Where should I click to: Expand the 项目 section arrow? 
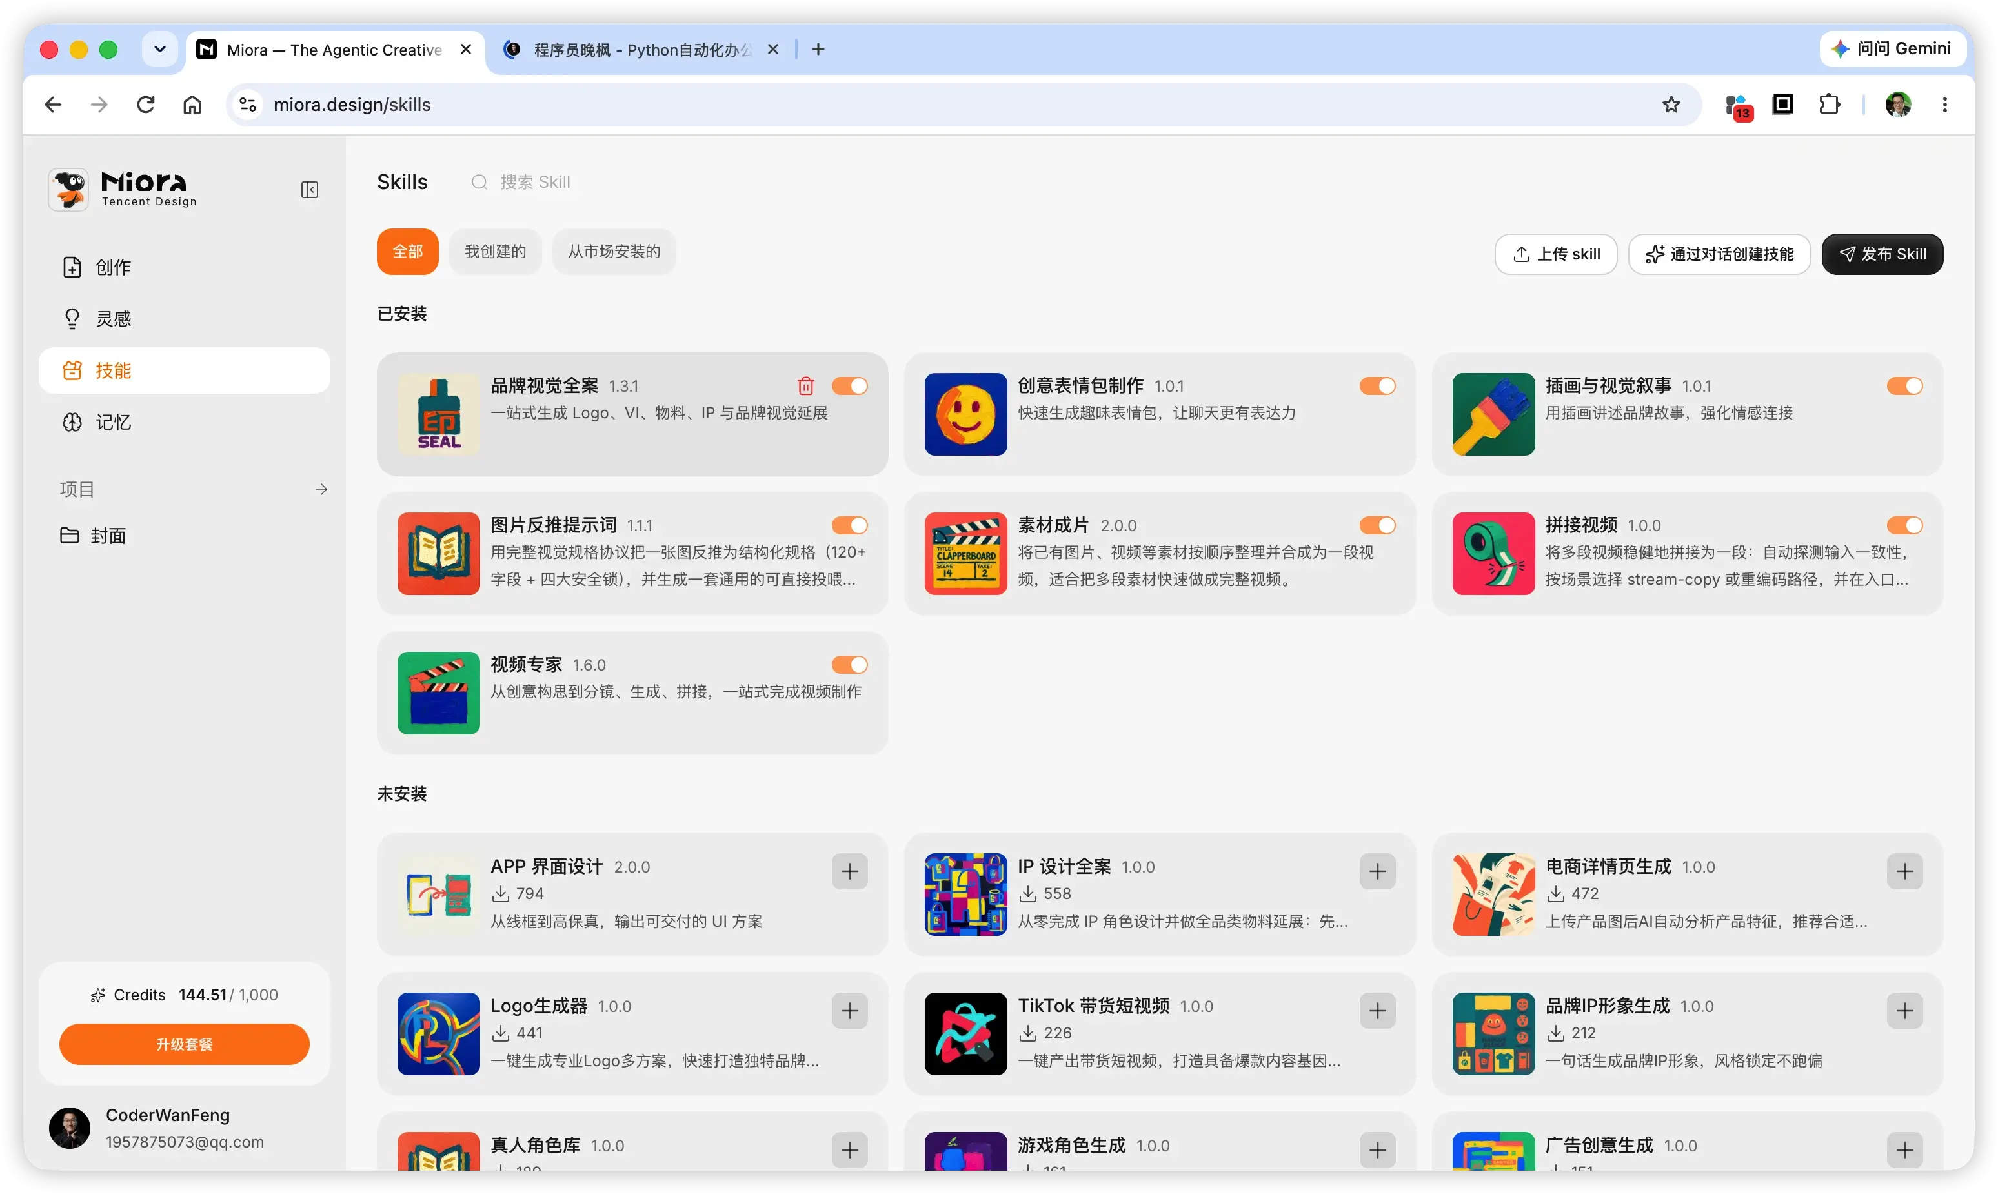[321, 489]
